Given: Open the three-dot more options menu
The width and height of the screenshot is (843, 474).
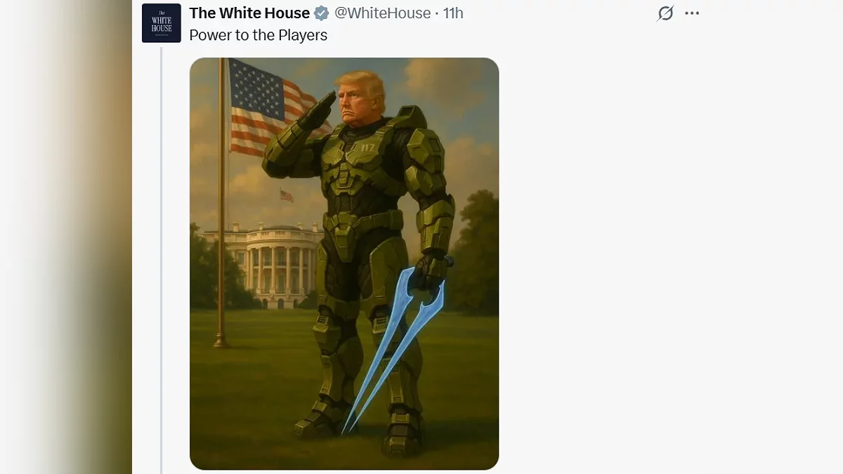Looking at the screenshot, I should [x=692, y=13].
